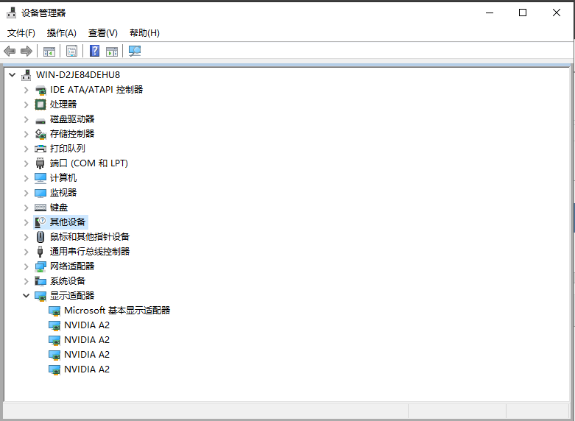Select the Microsoft 基本显示适配器 device icon
This screenshot has width=575, height=421.
(x=54, y=311)
